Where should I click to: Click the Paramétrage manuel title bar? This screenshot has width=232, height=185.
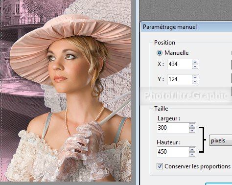tap(186, 27)
